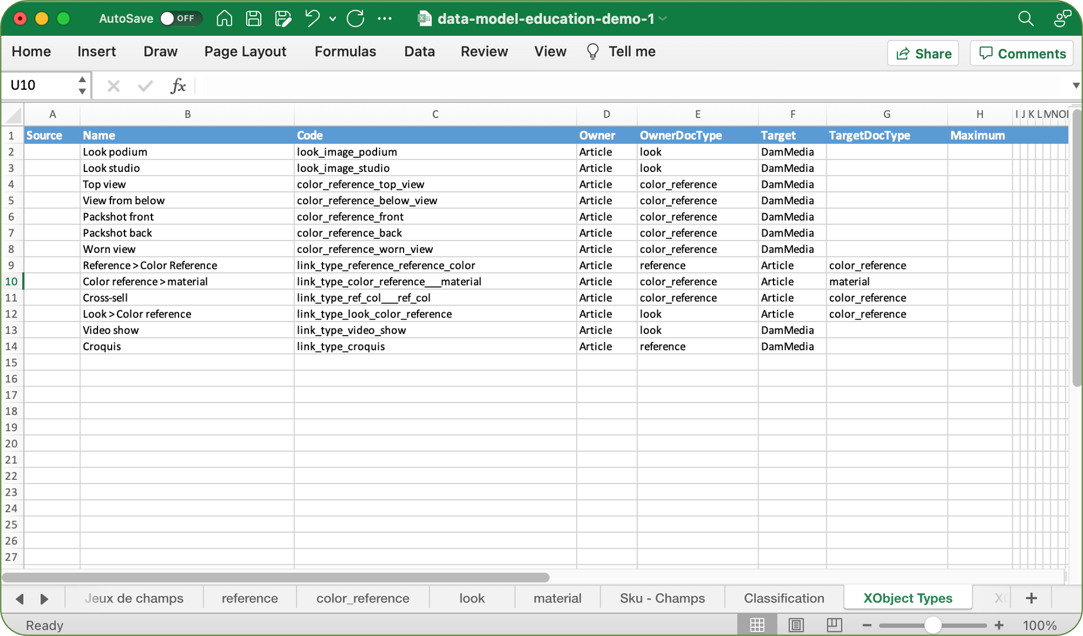Viewport: 1083px width, 636px height.
Task: Select row 10 header
Action: pos(12,282)
